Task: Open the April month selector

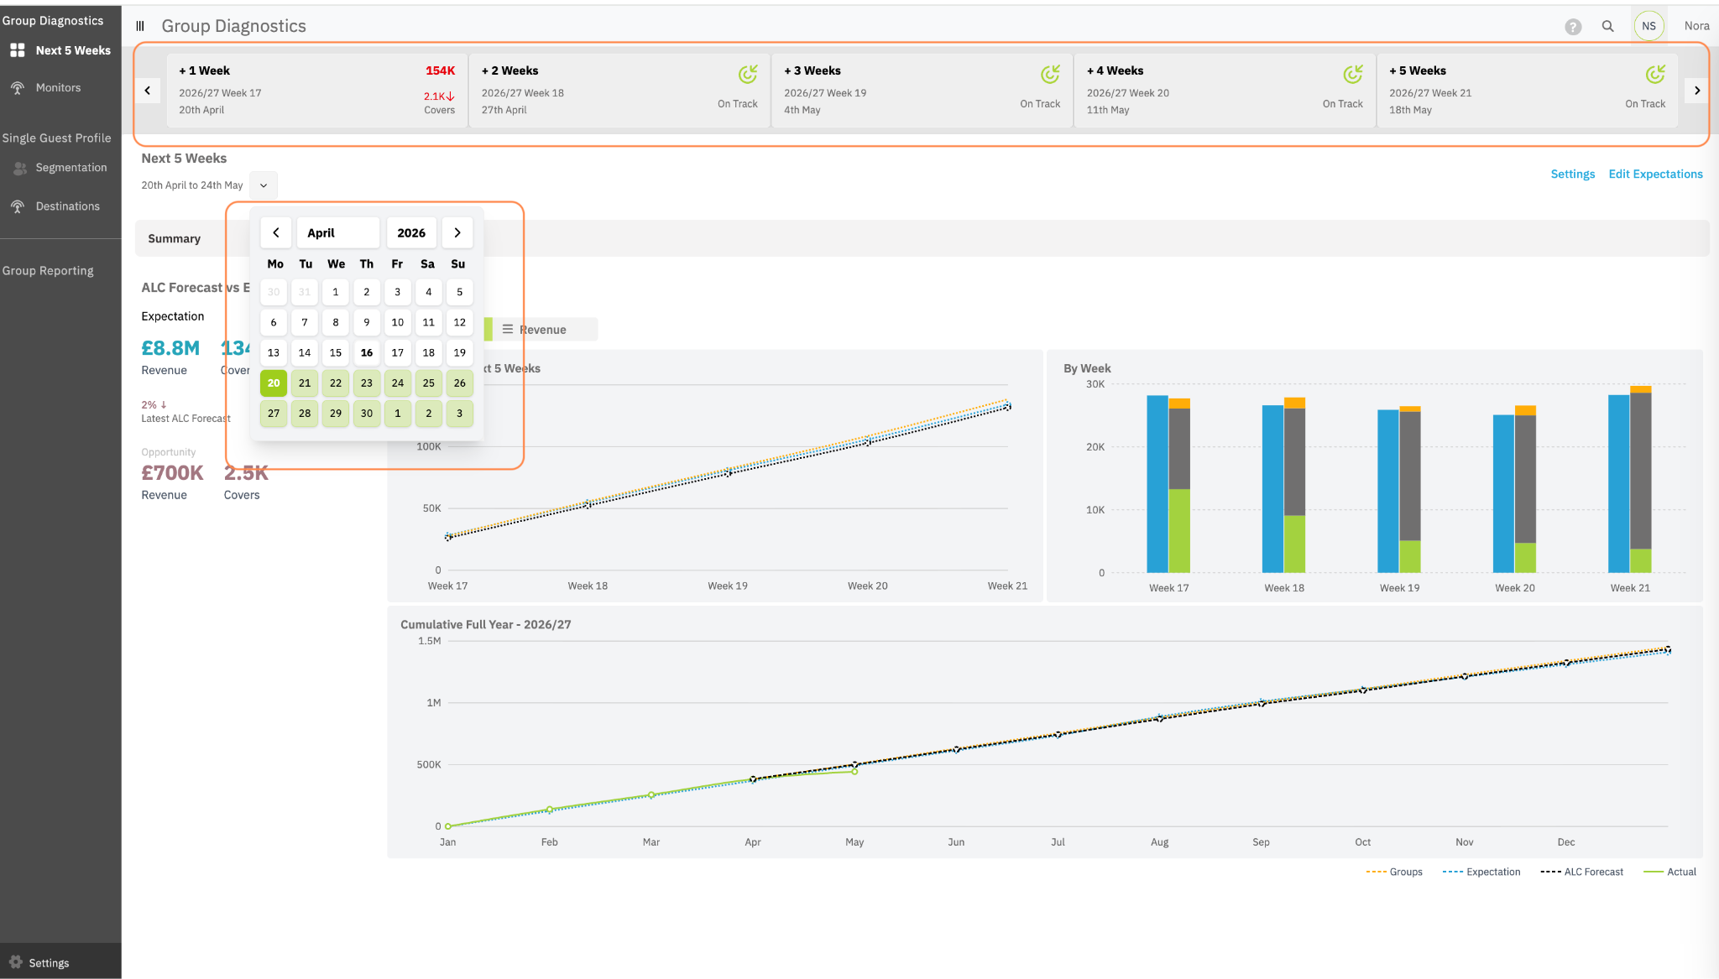Action: point(337,232)
